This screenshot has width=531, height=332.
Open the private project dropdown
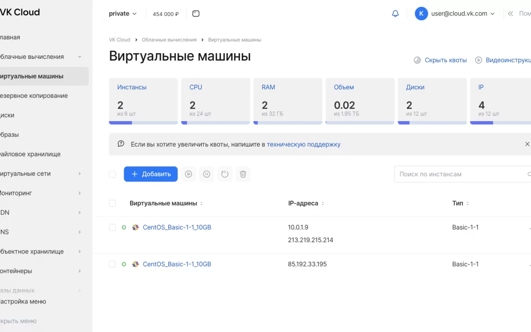pyautogui.click(x=123, y=13)
